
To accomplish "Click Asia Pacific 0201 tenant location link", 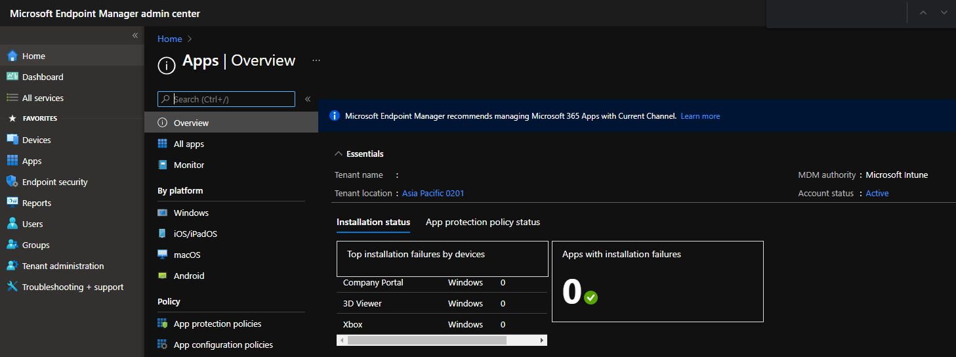I will click(433, 193).
